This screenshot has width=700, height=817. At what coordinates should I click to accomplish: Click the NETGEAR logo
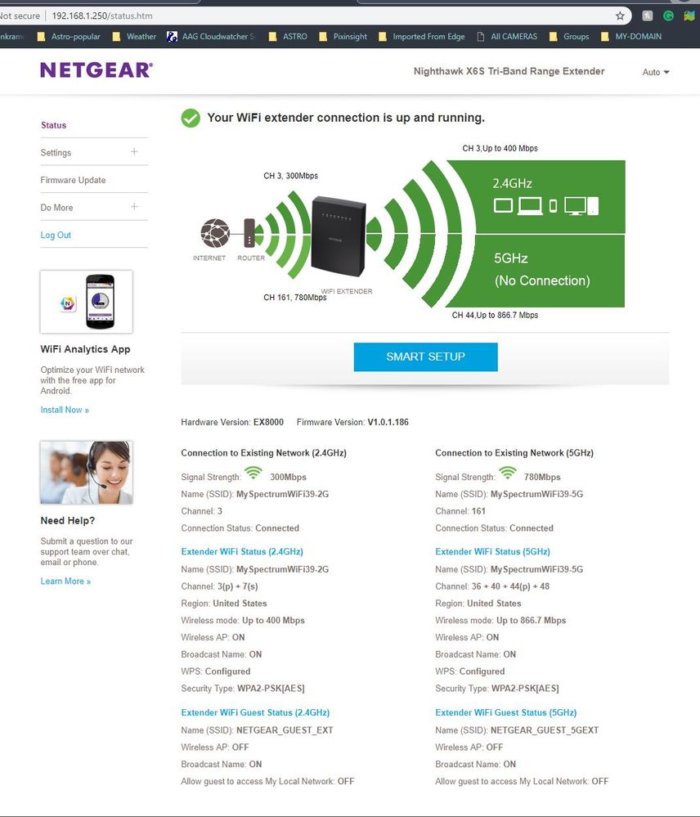point(96,71)
